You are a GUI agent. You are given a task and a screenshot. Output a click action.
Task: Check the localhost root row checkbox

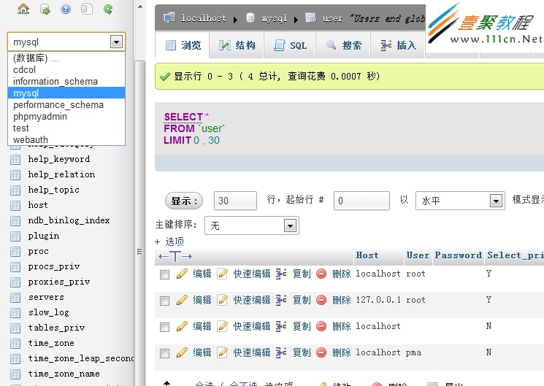(x=164, y=274)
